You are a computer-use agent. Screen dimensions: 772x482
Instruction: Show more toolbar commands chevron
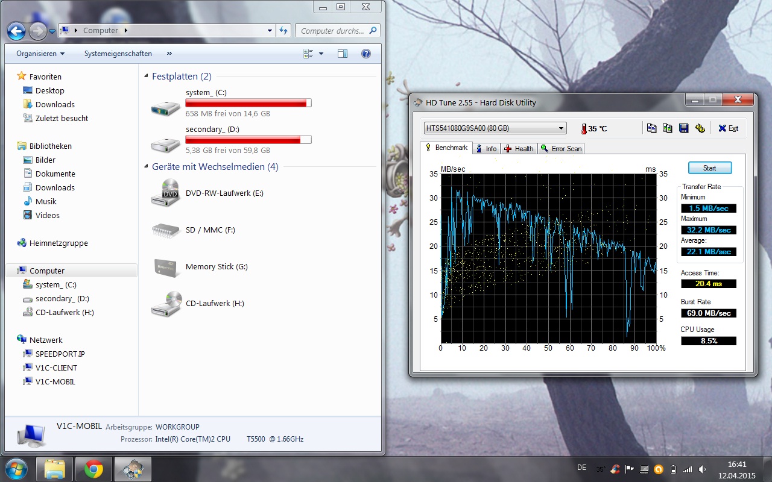(169, 54)
